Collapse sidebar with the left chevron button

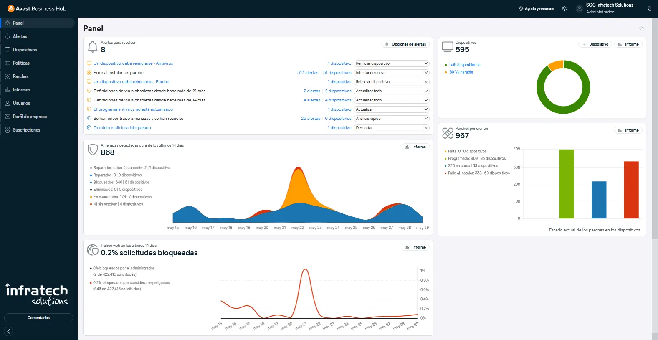(x=8, y=331)
